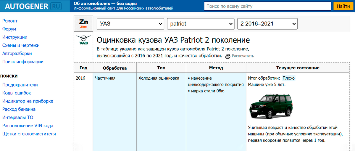This screenshot has height=151, width=355.
Task: Click the Распечатать print link
Action: click(243, 56)
